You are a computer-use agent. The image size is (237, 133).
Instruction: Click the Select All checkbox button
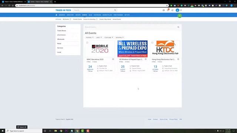pyautogui.click(x=22, y=127)
